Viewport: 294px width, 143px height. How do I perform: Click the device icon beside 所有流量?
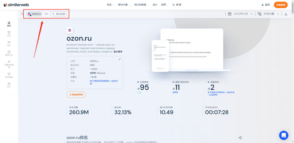259,14
